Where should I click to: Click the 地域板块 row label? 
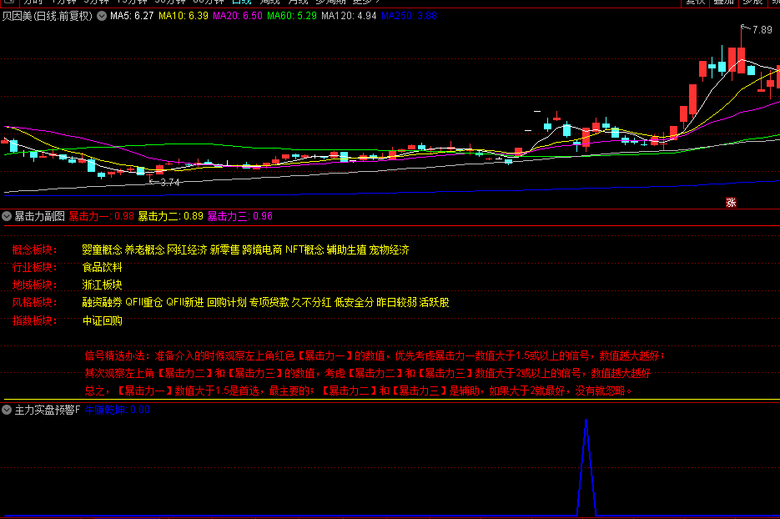click(34, 285)
